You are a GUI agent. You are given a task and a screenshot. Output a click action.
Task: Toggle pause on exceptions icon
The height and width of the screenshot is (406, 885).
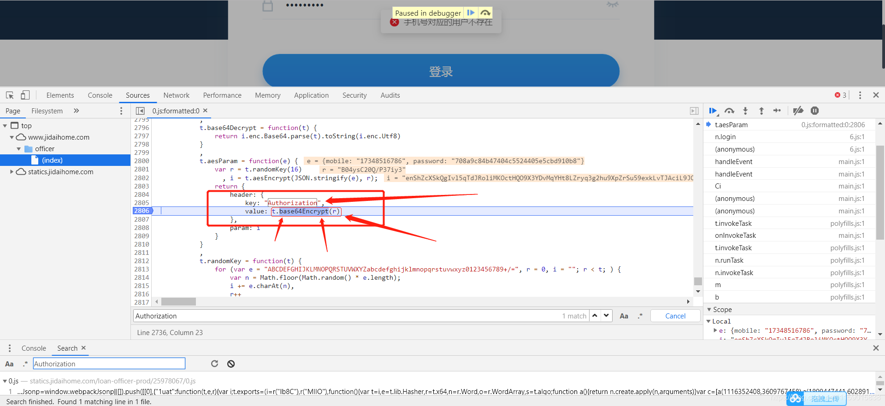[x=815, y=111]
